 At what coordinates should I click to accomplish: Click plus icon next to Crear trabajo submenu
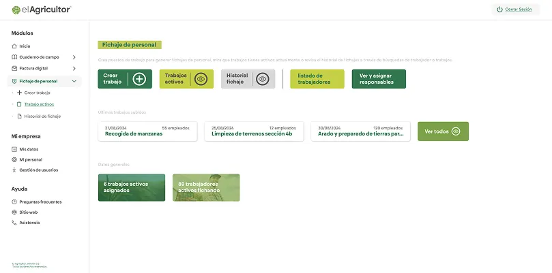[x=19, y=93]
